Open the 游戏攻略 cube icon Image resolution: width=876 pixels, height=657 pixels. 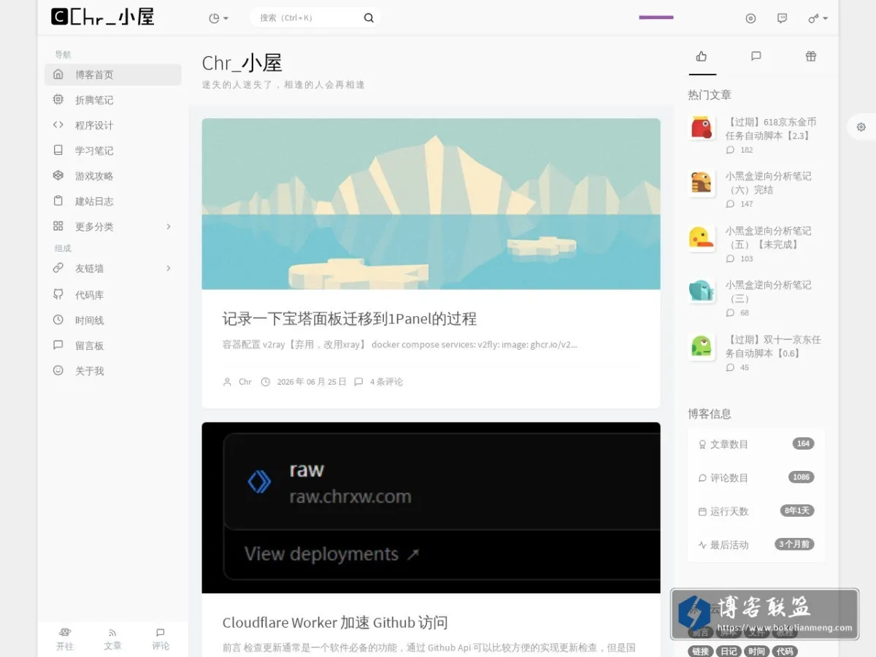(58, 176)
